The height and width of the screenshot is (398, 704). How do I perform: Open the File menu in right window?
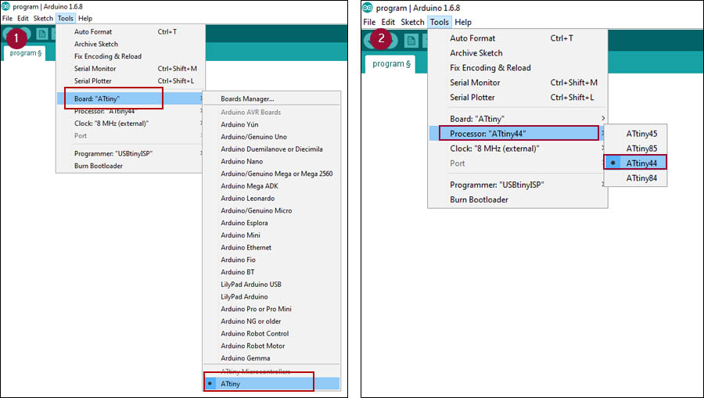(369, 22)
